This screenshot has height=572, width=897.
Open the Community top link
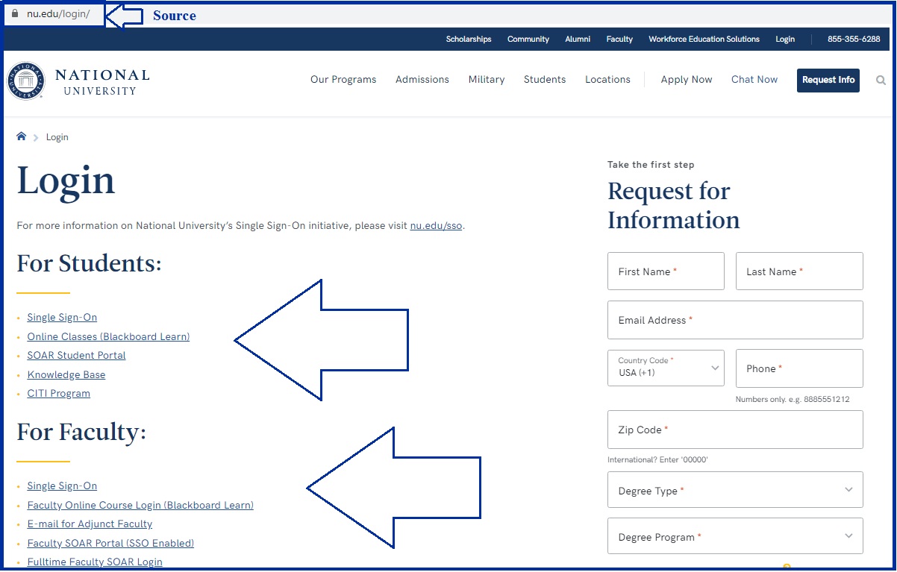(528, 40)
